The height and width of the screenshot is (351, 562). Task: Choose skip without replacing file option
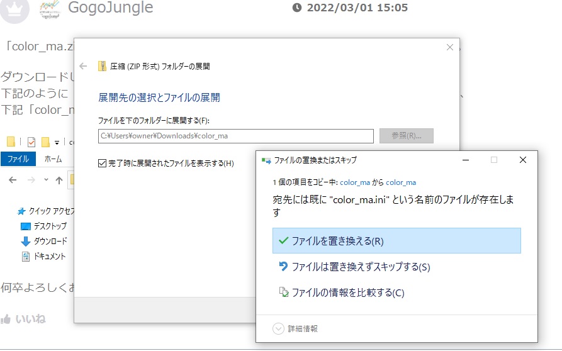(x=360, y=267)
